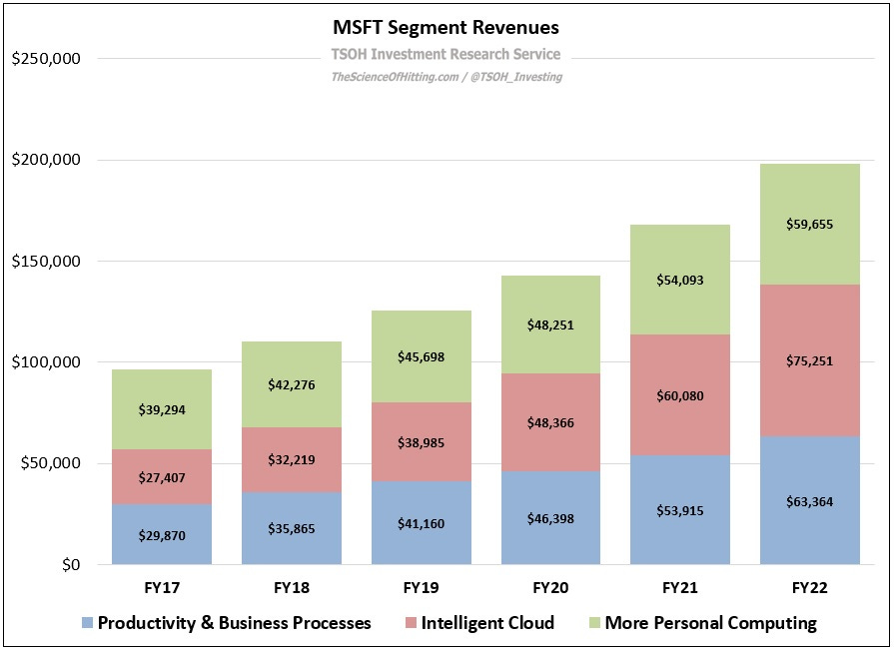Click the $48,251 data value in FY20
The width and height of the screenshot is (894, 651).
coord(550,325)
